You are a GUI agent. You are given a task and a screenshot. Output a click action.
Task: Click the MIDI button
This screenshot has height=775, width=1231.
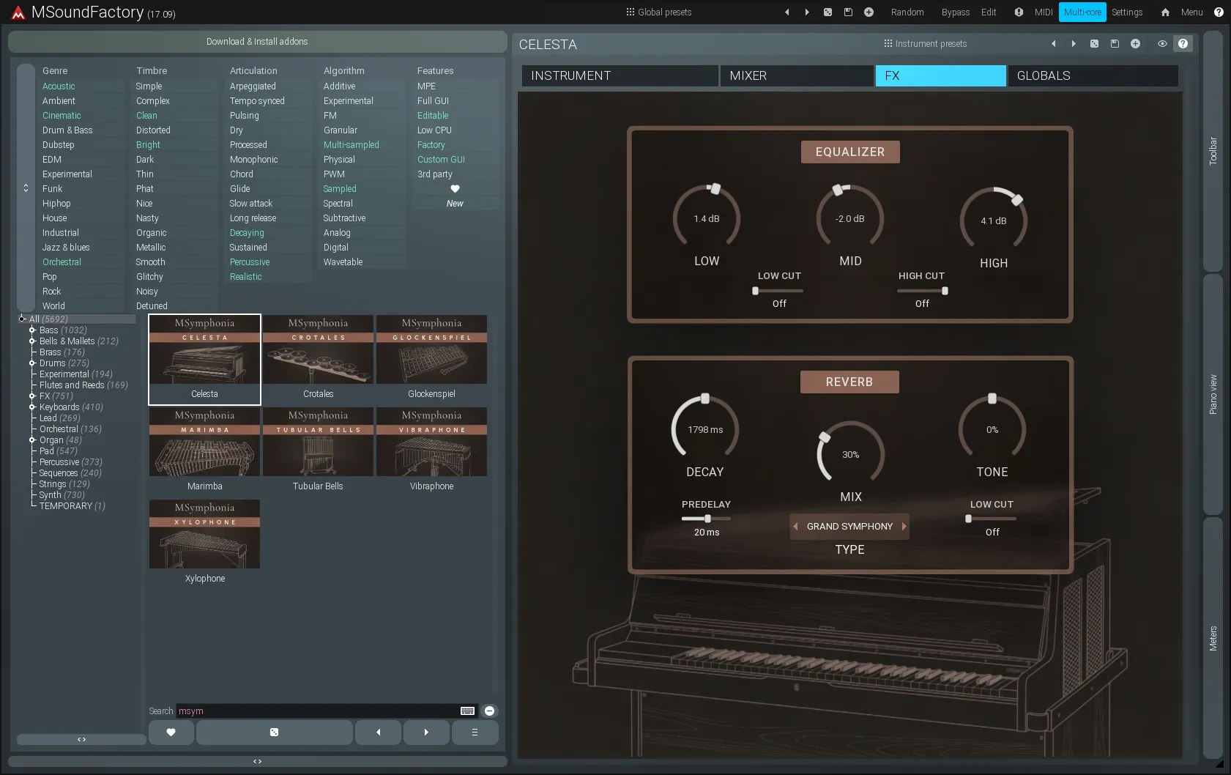[1044, 12]
